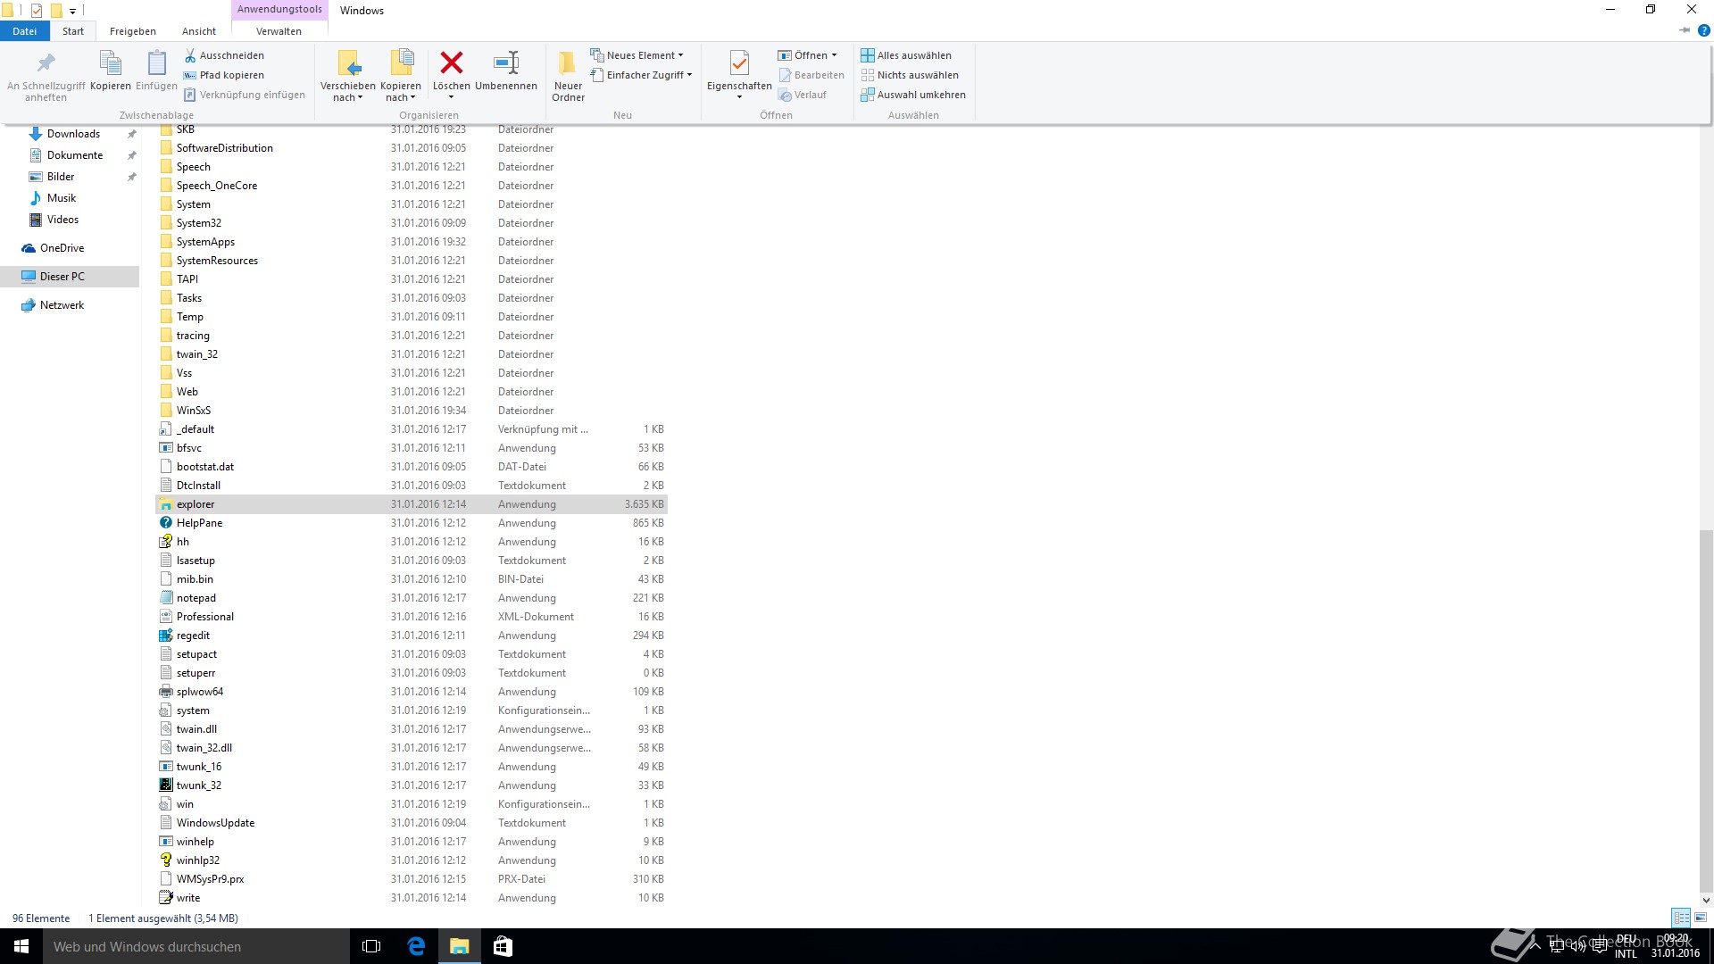Click Bearbeiten in the Öffnen group
This screenshot has width=1714, height=964.
pyautogui.click(x=811, y=75)
